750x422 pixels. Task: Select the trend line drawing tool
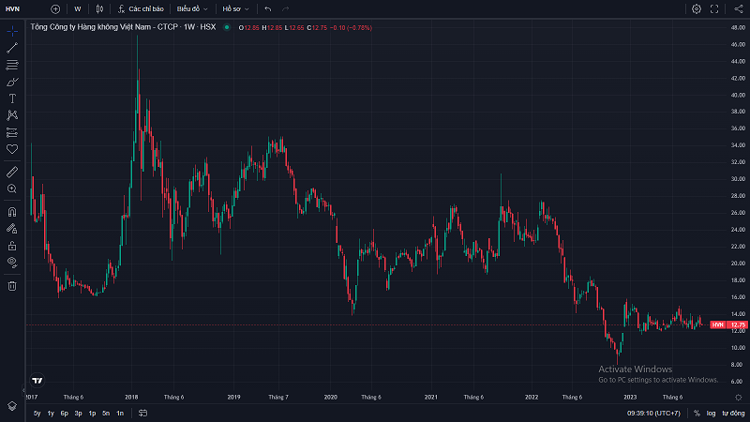12,48
